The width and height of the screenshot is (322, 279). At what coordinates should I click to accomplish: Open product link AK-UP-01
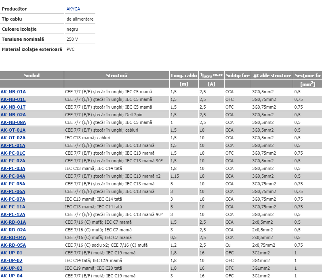pos(11,253)
